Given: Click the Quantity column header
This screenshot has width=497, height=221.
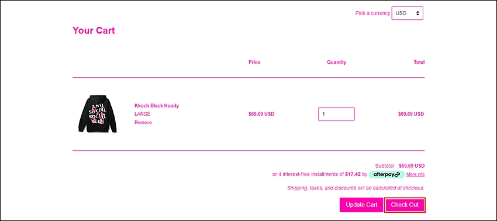Looking at the screenshot, I should pos(336,62).
